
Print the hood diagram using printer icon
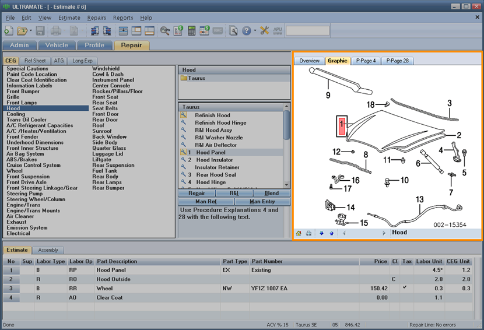pyautogui.click(x=308, y=233)
